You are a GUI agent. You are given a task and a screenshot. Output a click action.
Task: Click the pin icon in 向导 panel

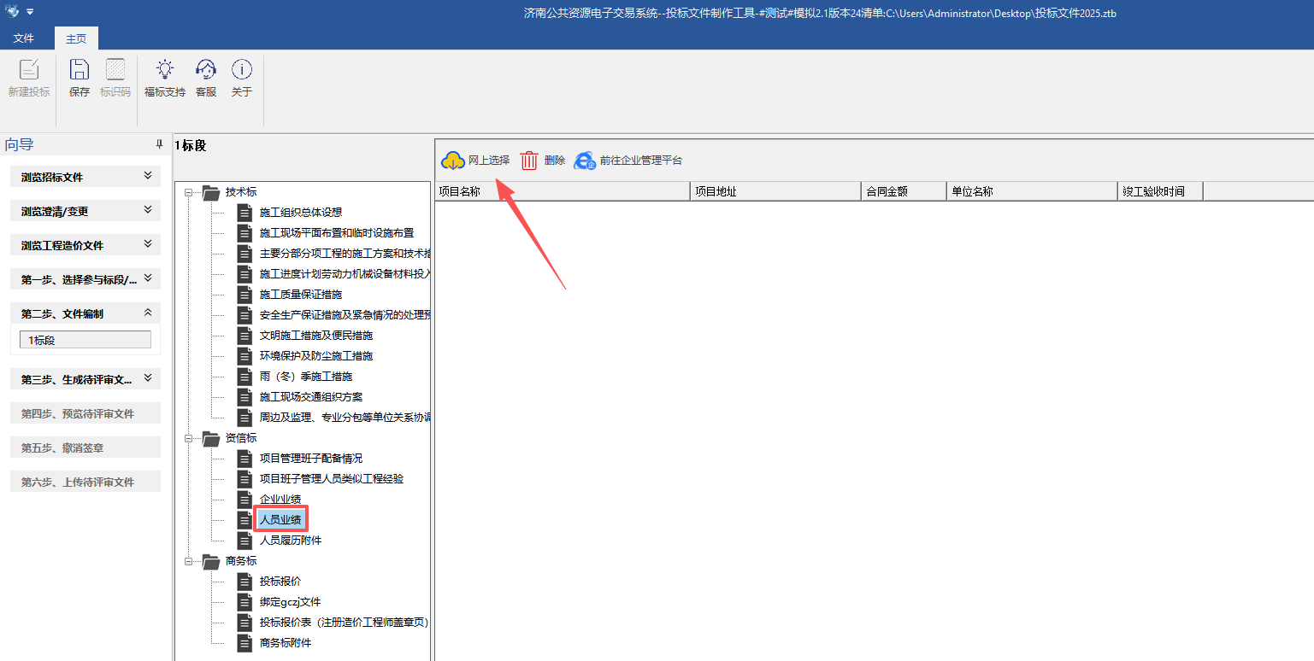[x=159, y=145]
